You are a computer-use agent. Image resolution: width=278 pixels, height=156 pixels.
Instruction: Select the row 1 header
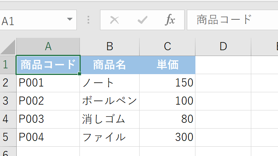point(8,65)
